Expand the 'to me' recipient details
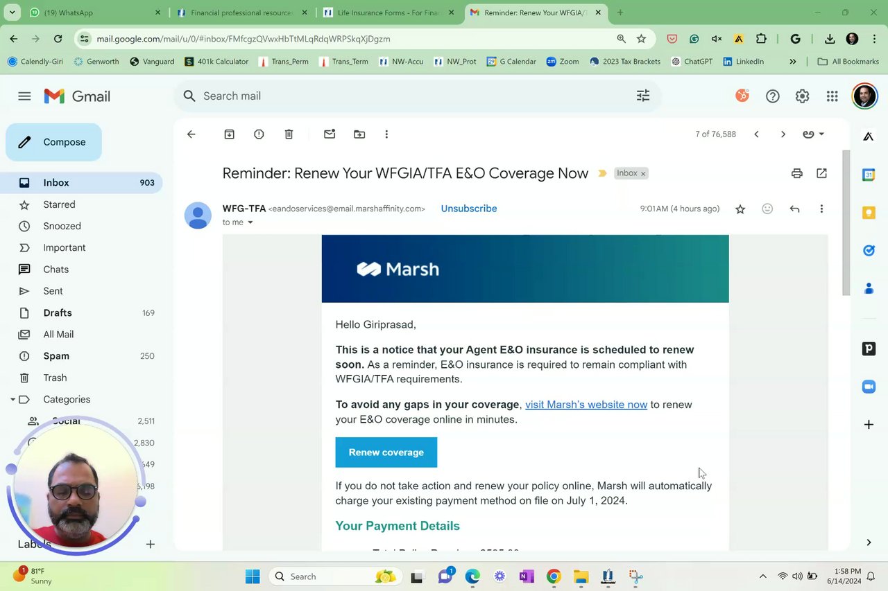Screen dimensions: 888x591 [x=250, y=222]
